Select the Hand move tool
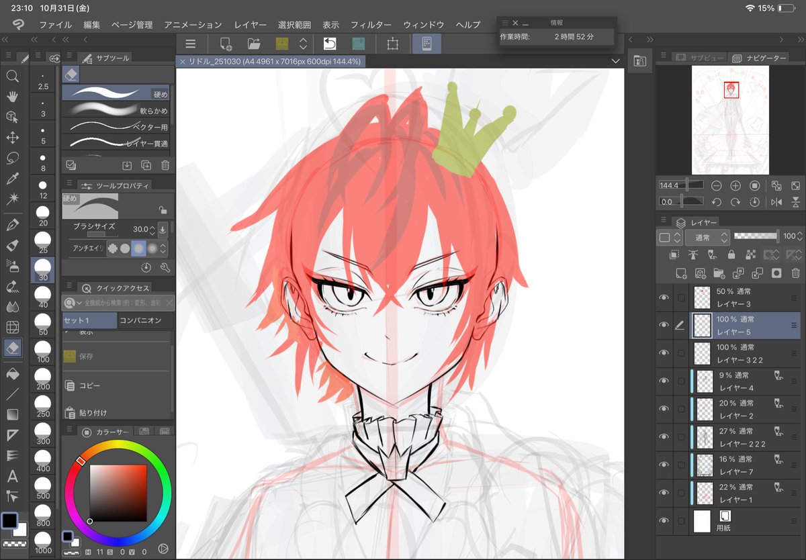 click(12, 97)
